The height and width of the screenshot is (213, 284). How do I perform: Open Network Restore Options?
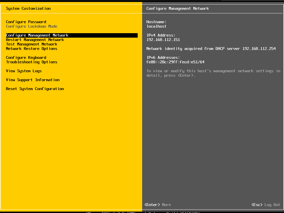click(x=31, y=49)
